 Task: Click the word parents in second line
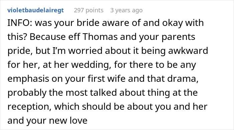coord(178,37)
